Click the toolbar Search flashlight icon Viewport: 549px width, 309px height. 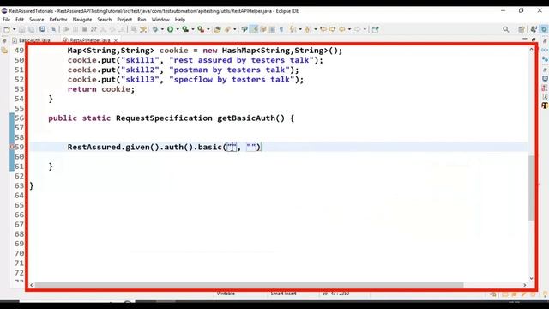click(227, 29)
